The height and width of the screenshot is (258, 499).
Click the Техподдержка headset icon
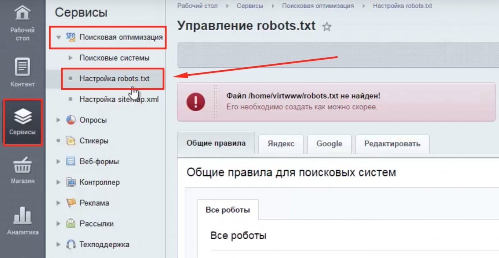(x=70, y=244)
